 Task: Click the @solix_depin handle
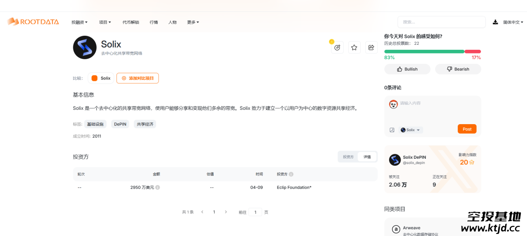414,163
